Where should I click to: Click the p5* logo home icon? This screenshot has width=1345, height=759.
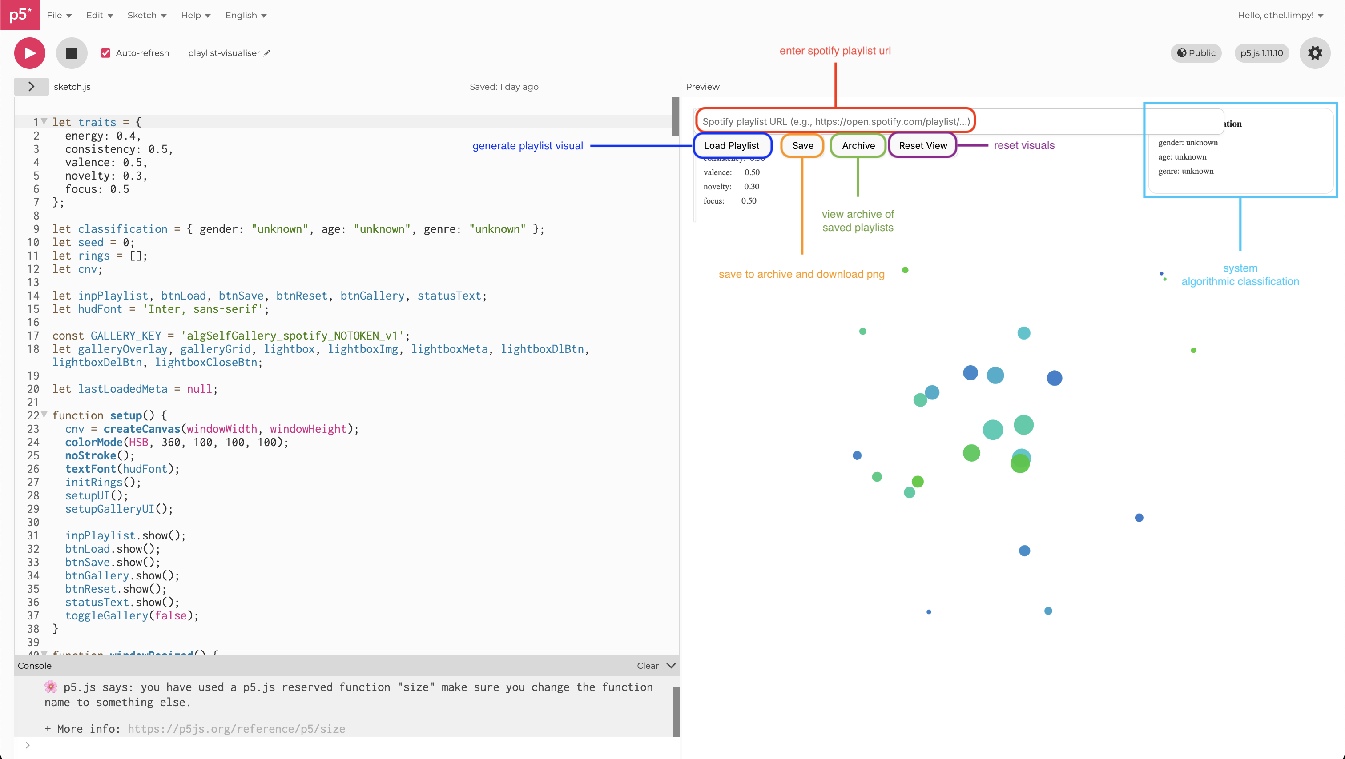tap(20, 15)
